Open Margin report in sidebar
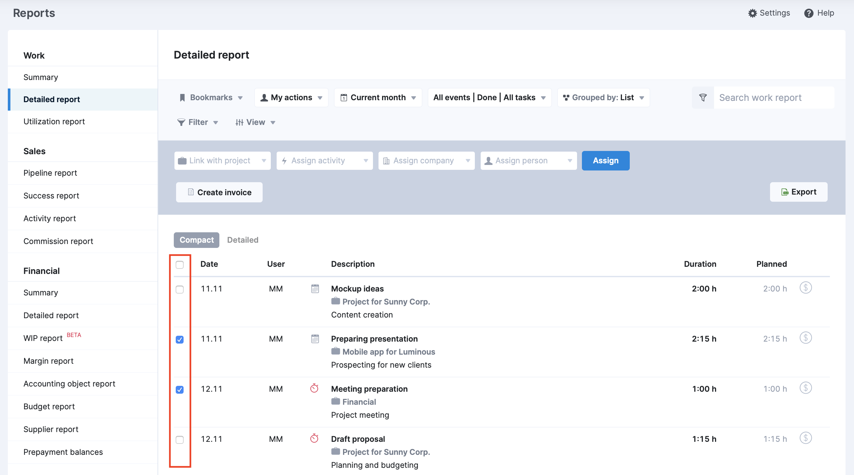Screen dimensions: 854x475 tap(83, 361)
